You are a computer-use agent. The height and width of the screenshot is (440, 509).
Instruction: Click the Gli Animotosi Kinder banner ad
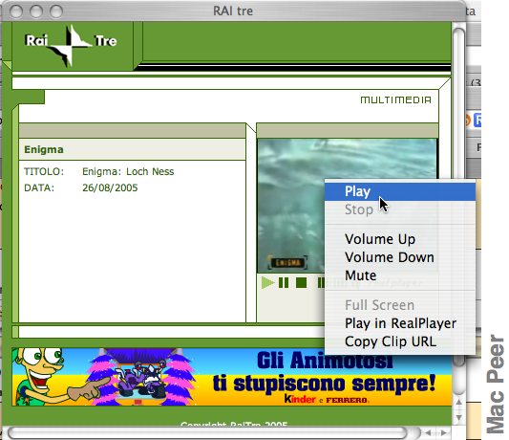coord(231,377)
